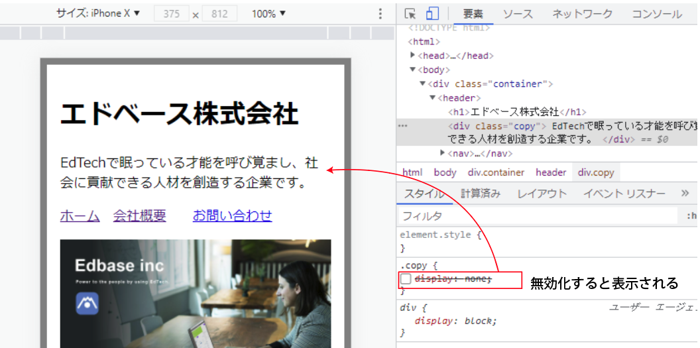
Task: Expand the head element node
Action: [x=412, y=55]
